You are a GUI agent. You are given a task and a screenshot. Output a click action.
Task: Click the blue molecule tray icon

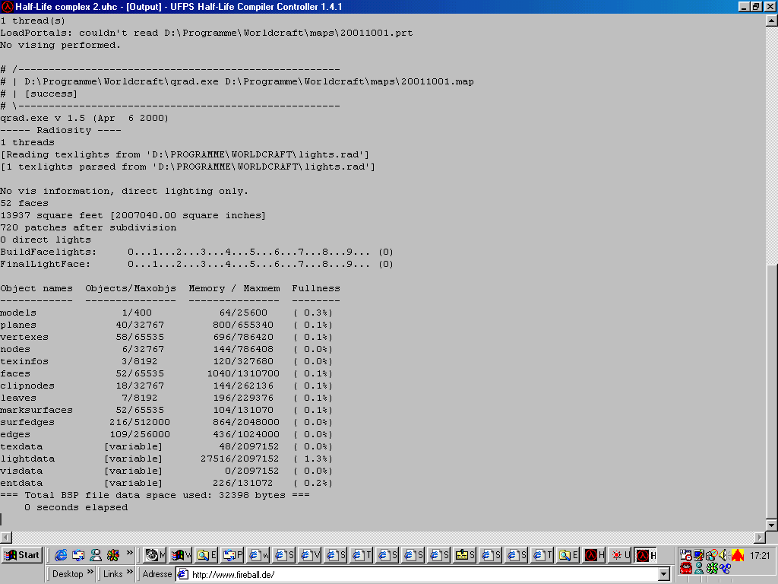pos(725,568)
